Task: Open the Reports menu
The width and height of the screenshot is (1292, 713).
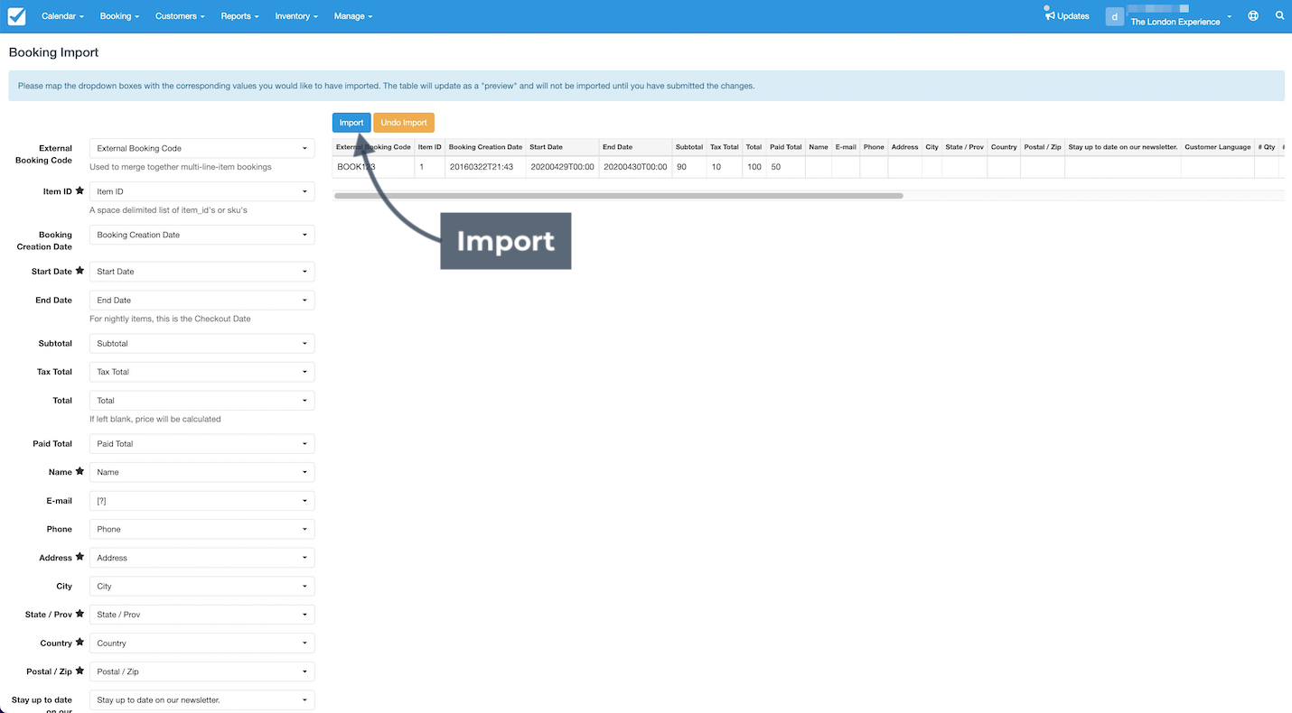Action: click(x=239, y=16)
